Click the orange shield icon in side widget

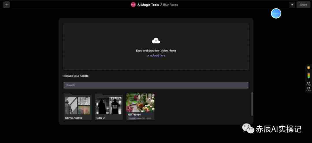point(309,68)
